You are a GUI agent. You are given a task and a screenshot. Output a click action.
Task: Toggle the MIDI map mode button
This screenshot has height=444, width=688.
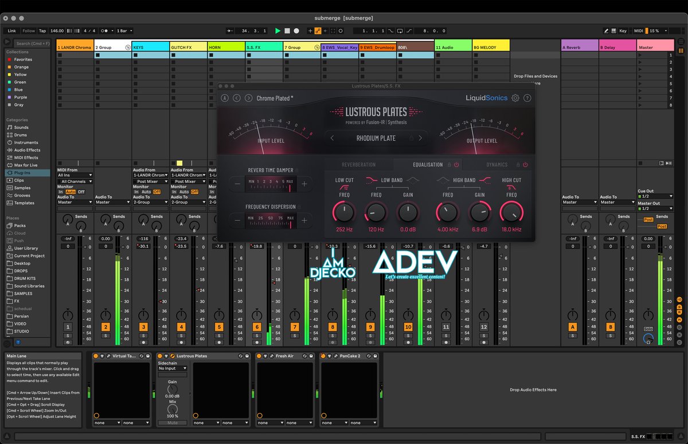[x=638, y=31]
